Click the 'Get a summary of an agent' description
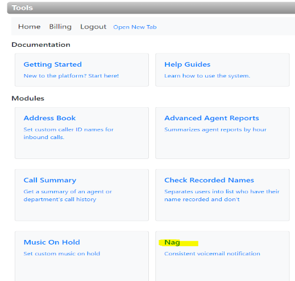 [x=68, y=196]
